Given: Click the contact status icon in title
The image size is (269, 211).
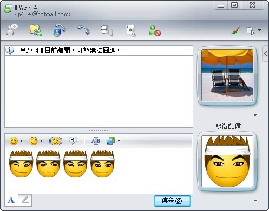Looking at the screenshot, I should click(8, 9).
